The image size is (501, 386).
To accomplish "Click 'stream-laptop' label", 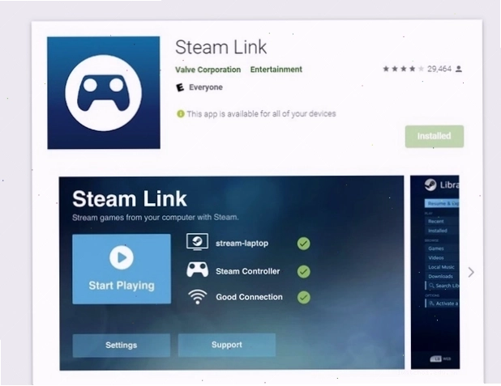I will point(242,244).
